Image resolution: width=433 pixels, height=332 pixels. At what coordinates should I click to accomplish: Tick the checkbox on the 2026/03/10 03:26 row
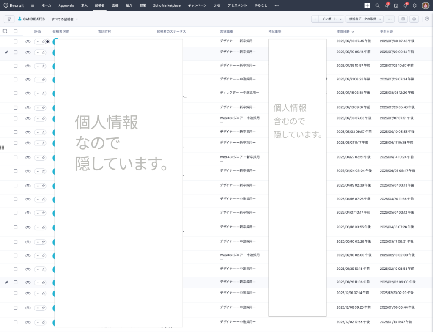16,241
